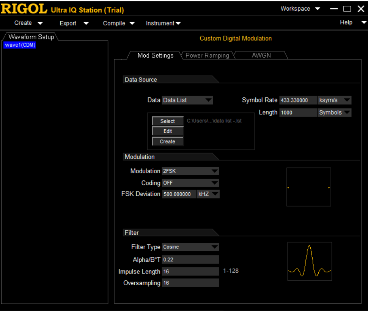Expand the 2FSK Modulation dropdown
Image resolution: width=368 pixels, height=311 pixels.
click(190, 171)
